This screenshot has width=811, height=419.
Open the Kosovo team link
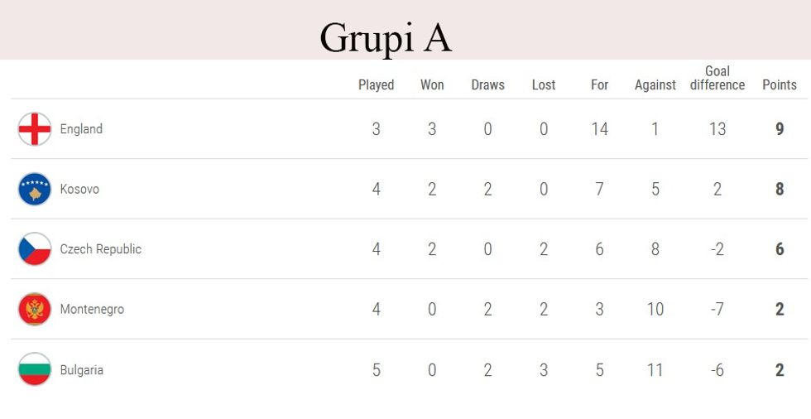pyautogui.click(x=79, y=189)
